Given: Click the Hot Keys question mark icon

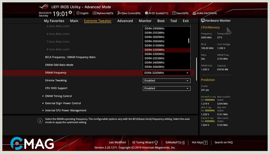Looking at the screenshot, I should [x=206, y=143].
